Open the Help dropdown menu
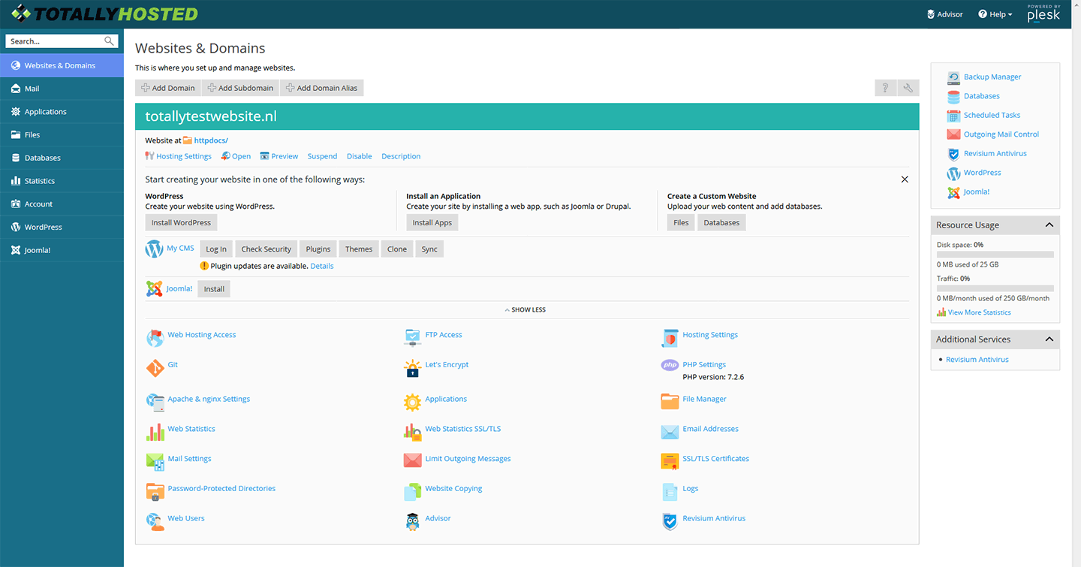This screenshot has height=567, width=1081. point(995,14)
